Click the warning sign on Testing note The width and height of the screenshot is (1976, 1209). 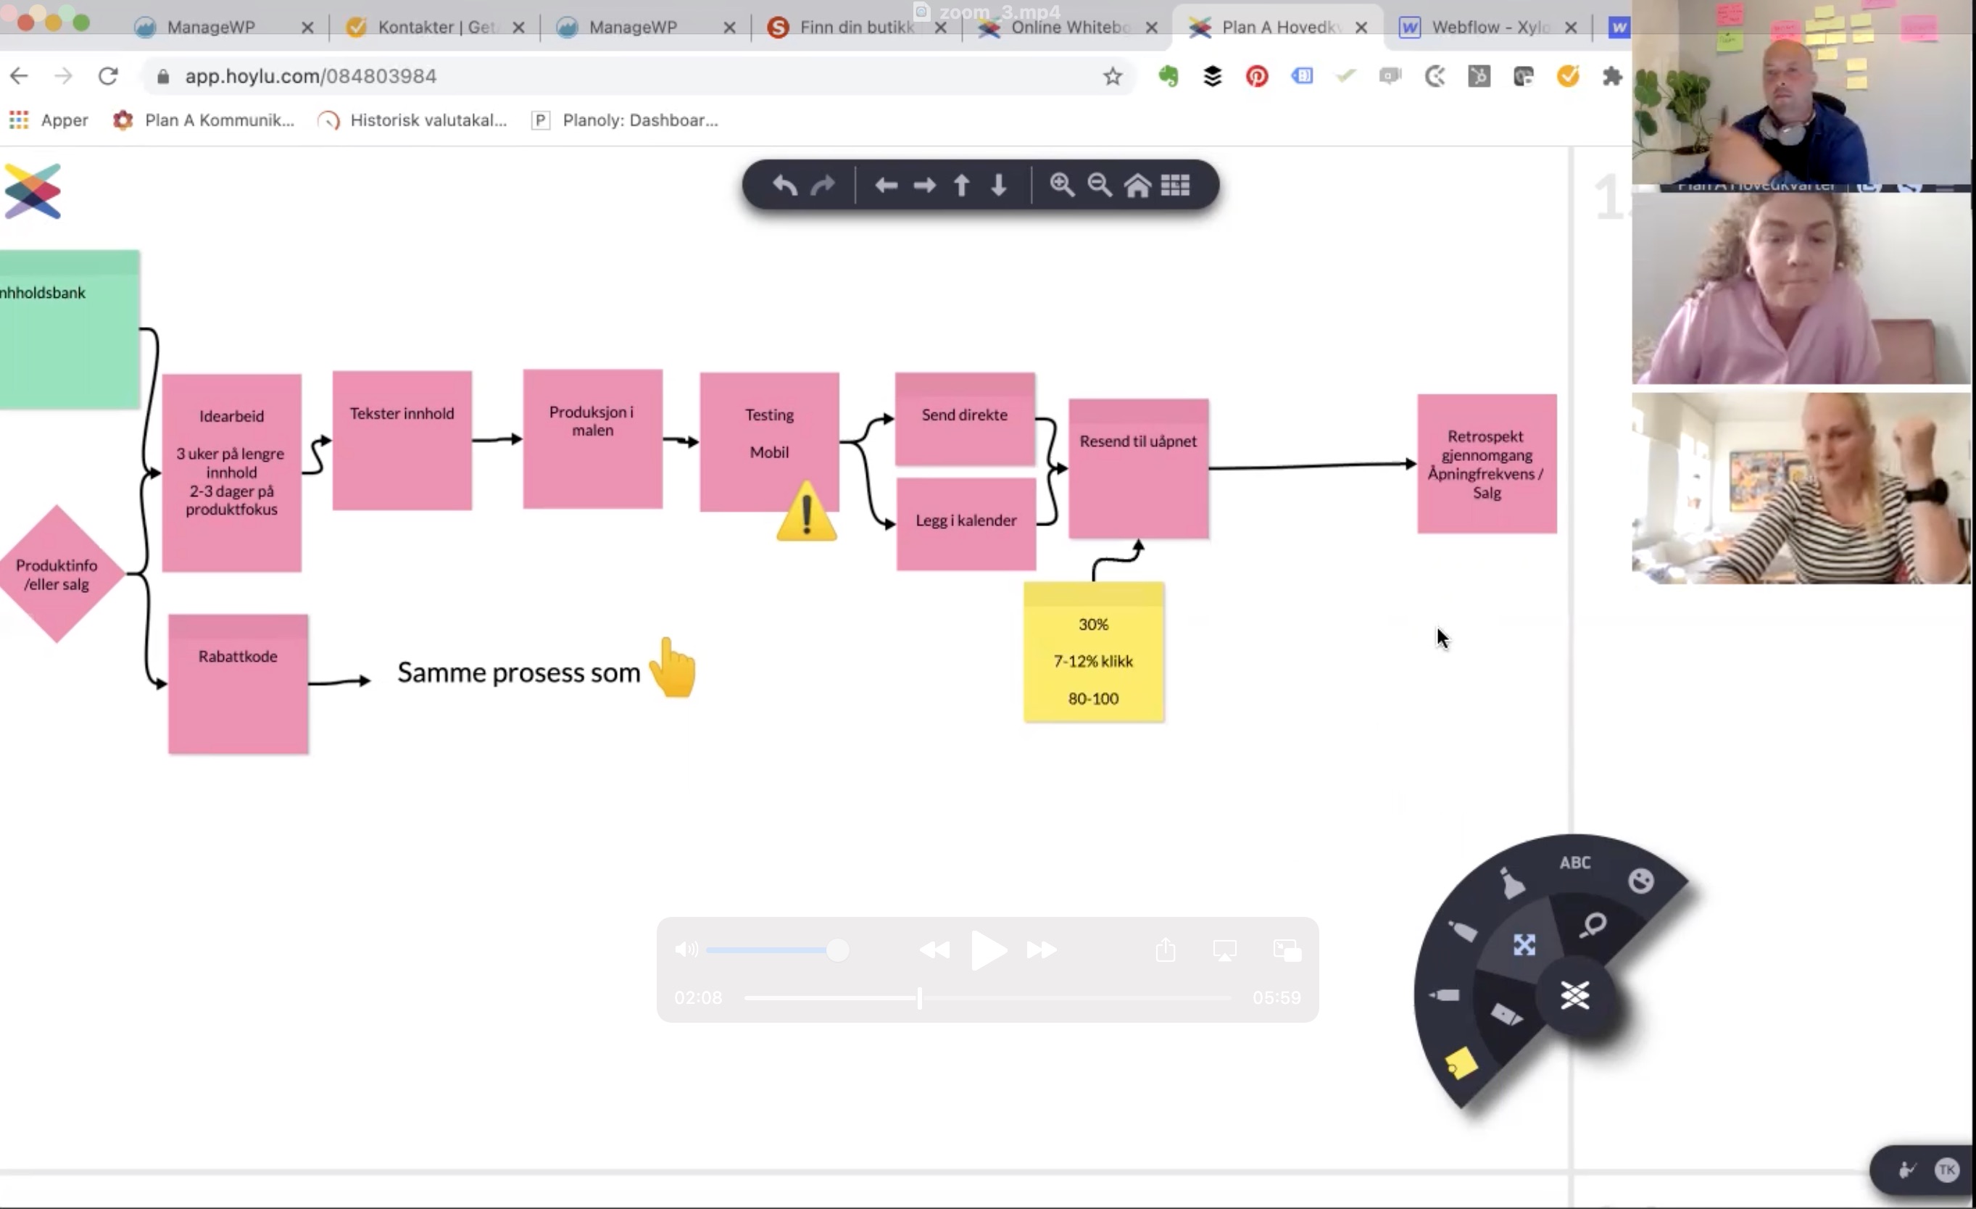(x=807, y=512)
